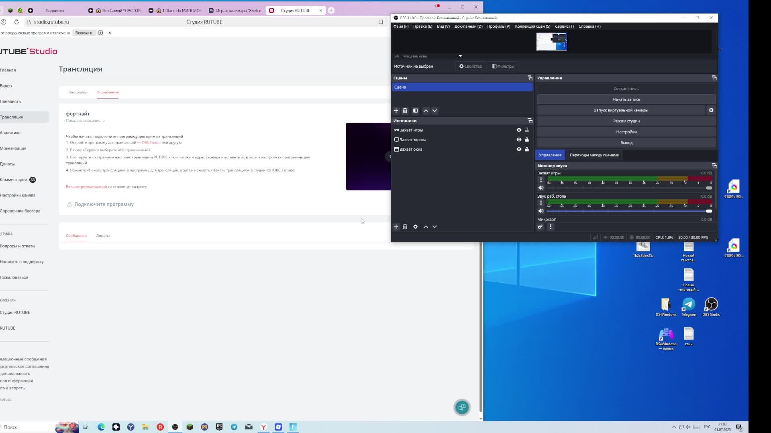Switch to Переходы между сценами tab
Viewport: 771px width, 433px height.
[x=594, y=155]
